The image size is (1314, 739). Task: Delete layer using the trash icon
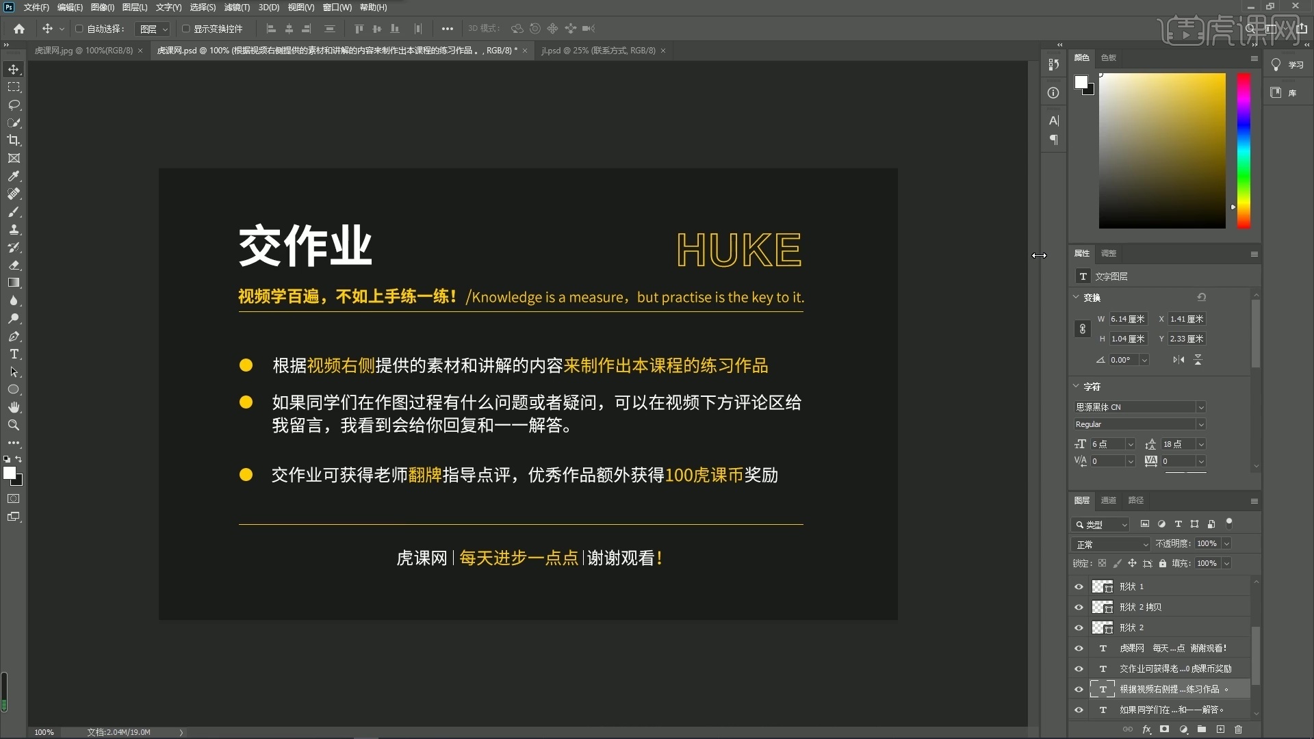click(x=1238, y=729)
